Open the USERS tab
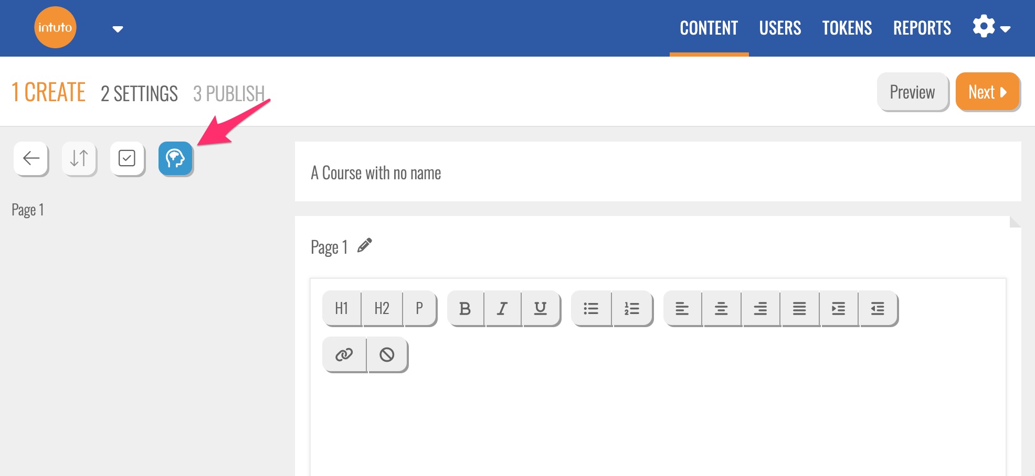 coord(780,28)
